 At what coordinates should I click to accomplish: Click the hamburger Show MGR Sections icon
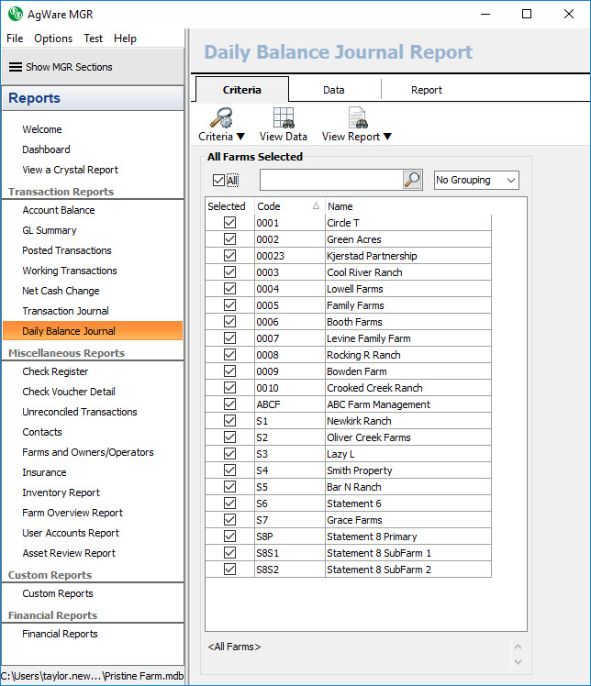pyautogui.click(x=16, y=67)
